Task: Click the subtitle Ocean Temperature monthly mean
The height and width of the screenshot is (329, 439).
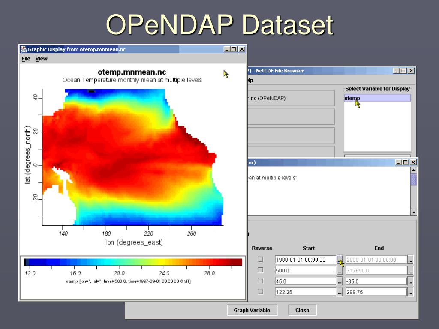Action: click(x=132, y=80)
